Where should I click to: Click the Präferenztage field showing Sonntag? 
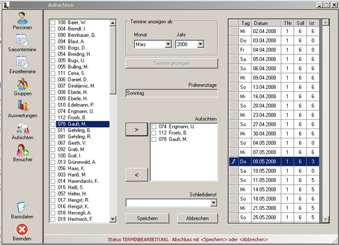tap(171, 93)
